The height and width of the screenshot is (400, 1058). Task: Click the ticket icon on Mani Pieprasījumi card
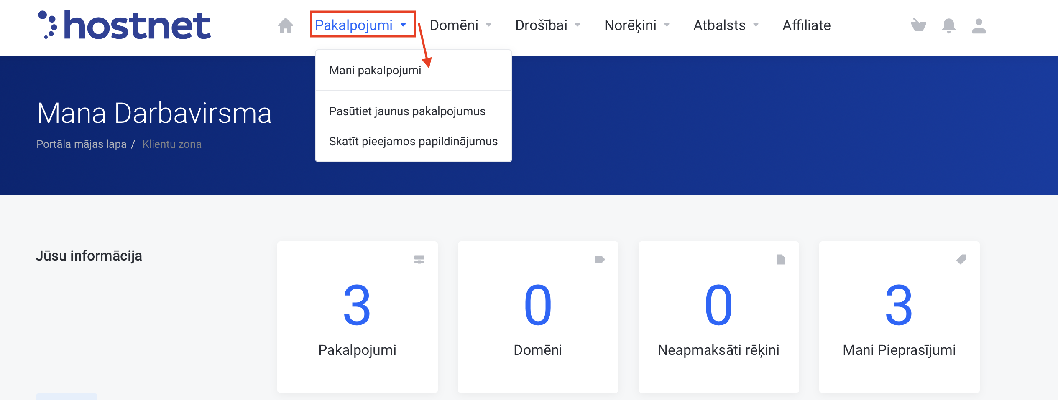click(961, 260)
